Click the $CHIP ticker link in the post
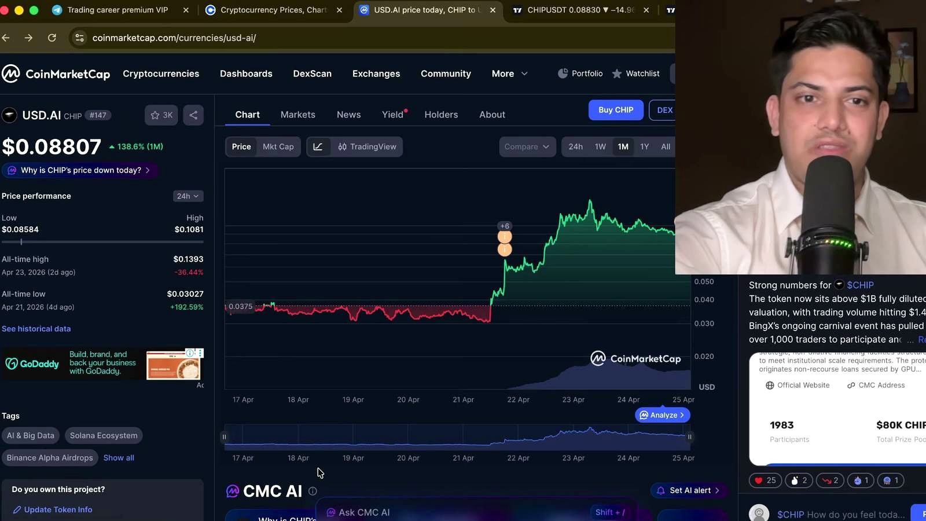Viewport: 926px width, 521px height. [x=860, y=285]
